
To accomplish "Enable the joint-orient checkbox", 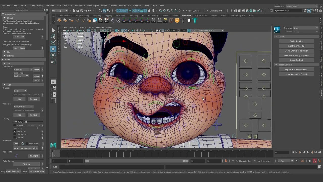I will 15,134.
